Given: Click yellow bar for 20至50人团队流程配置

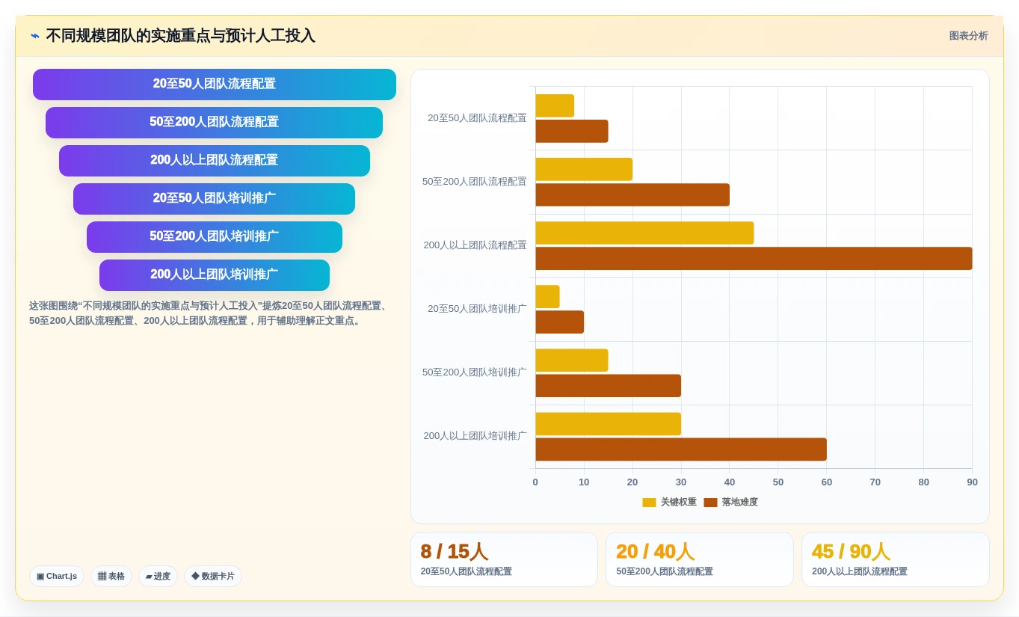Looking at the screenshot, I should click(x=555, y=105).
